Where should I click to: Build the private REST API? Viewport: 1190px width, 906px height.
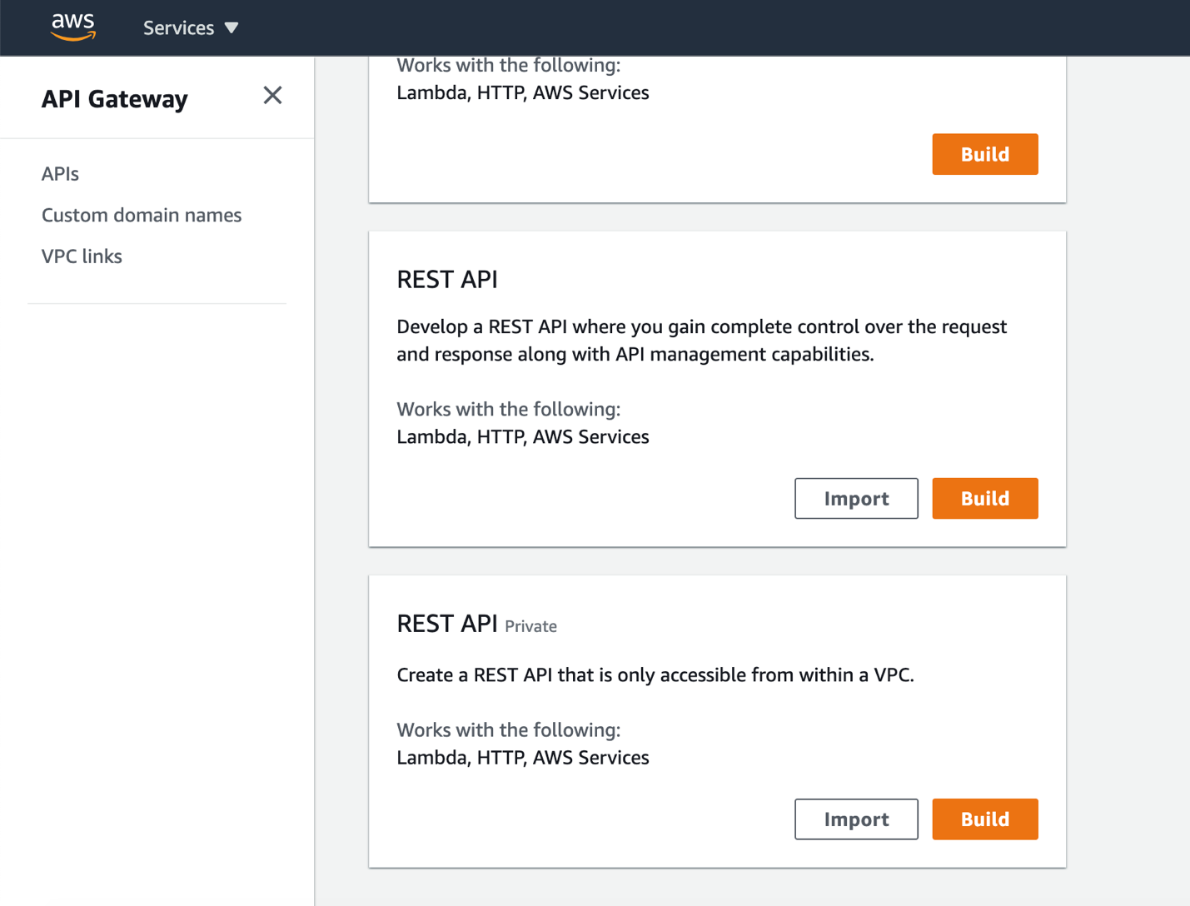click(x=984, y=819)
